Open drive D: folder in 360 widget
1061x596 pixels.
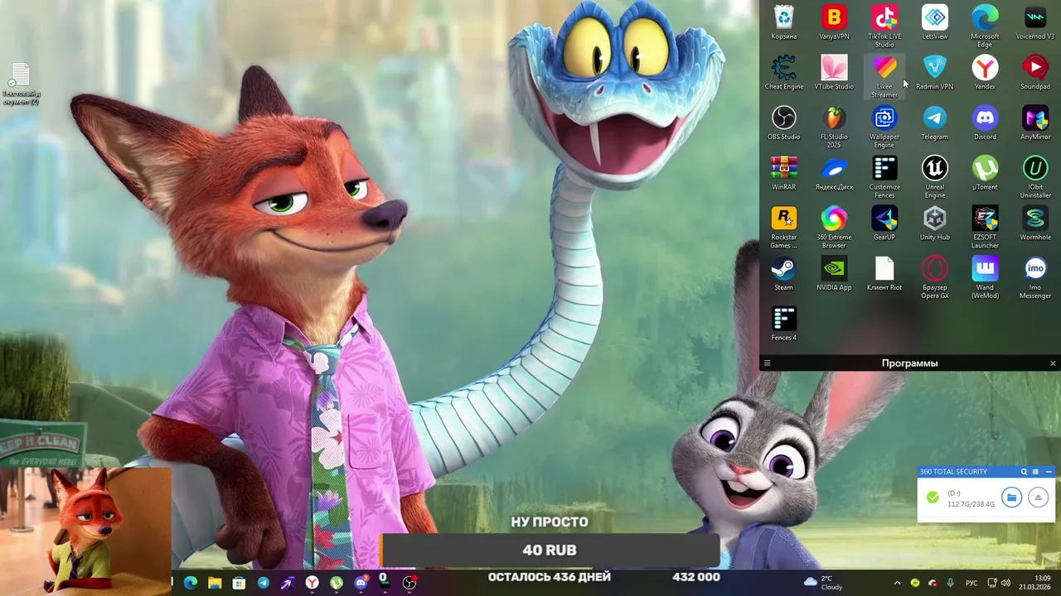[x=1010, y=497]
